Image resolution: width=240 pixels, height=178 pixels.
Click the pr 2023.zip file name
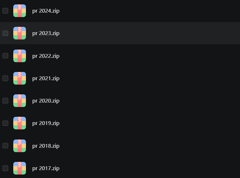coord(46,33)
